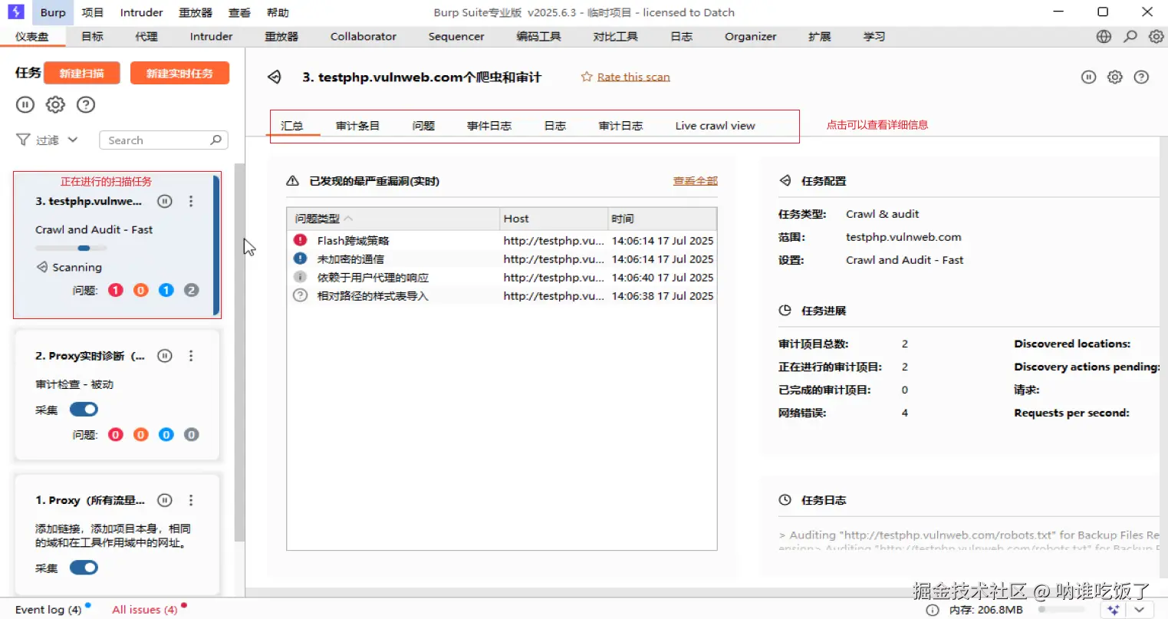Open the 事件日志 tab

click(489, 126)
